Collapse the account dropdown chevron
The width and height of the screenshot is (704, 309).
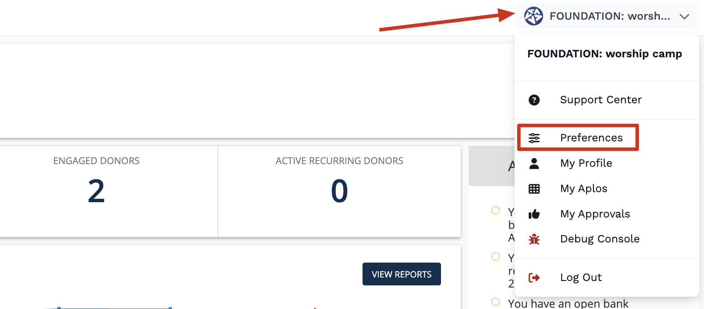[684, 17]
